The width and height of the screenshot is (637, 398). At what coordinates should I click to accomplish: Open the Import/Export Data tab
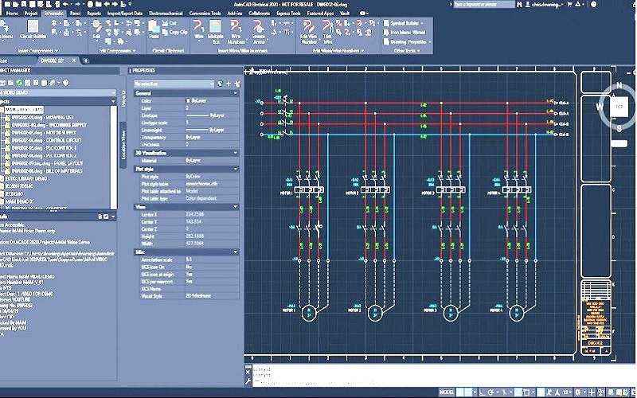pyautogui.click(x=125, y=14)
